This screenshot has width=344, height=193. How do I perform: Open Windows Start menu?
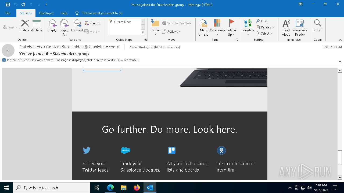pyautogui.click(x=6, y=188)
